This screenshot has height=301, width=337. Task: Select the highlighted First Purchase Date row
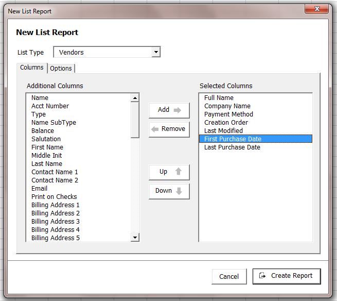pyautogui.click(x=256, y=139)
